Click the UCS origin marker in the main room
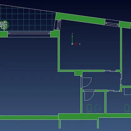The width and height of the screenshot is (131, 131). point(72,44)
